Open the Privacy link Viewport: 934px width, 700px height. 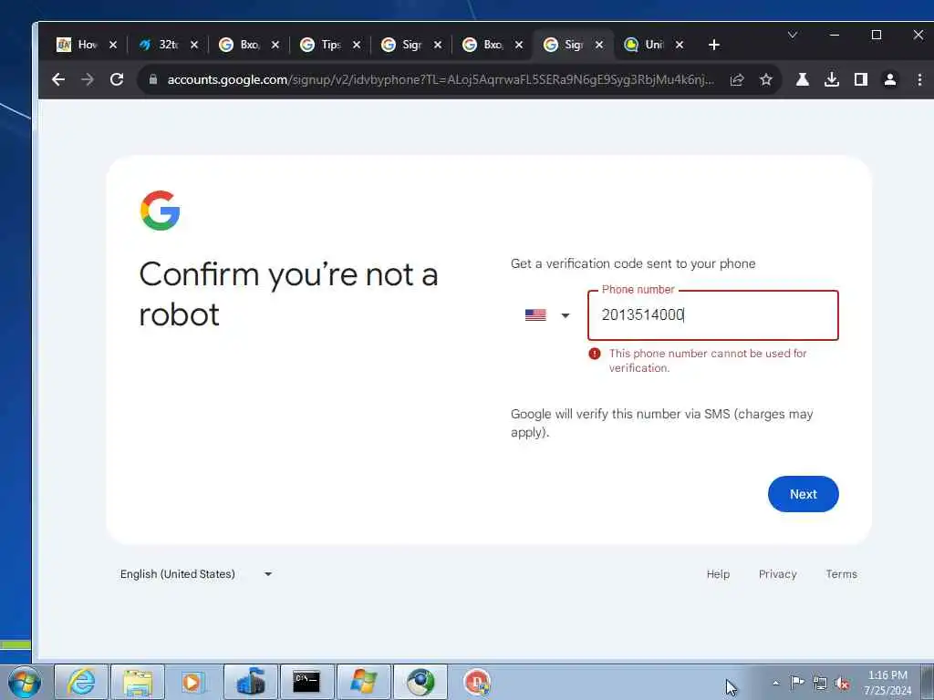[x=777, y=574]
